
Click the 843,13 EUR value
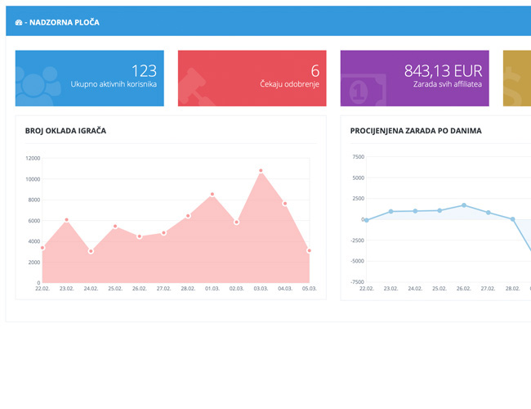[443, 71]
